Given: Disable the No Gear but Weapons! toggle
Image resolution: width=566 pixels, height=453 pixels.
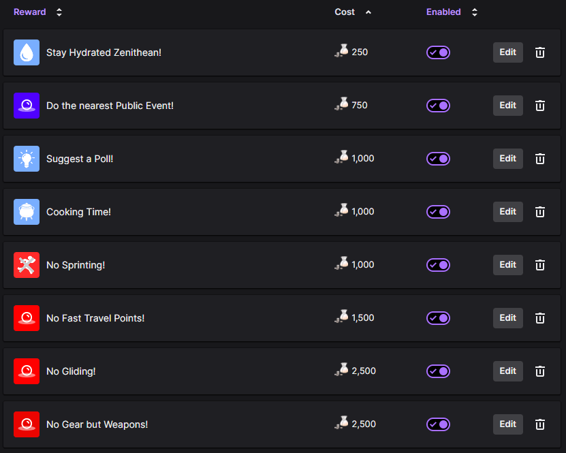Looking at the screenshot, I should (438, 424).
